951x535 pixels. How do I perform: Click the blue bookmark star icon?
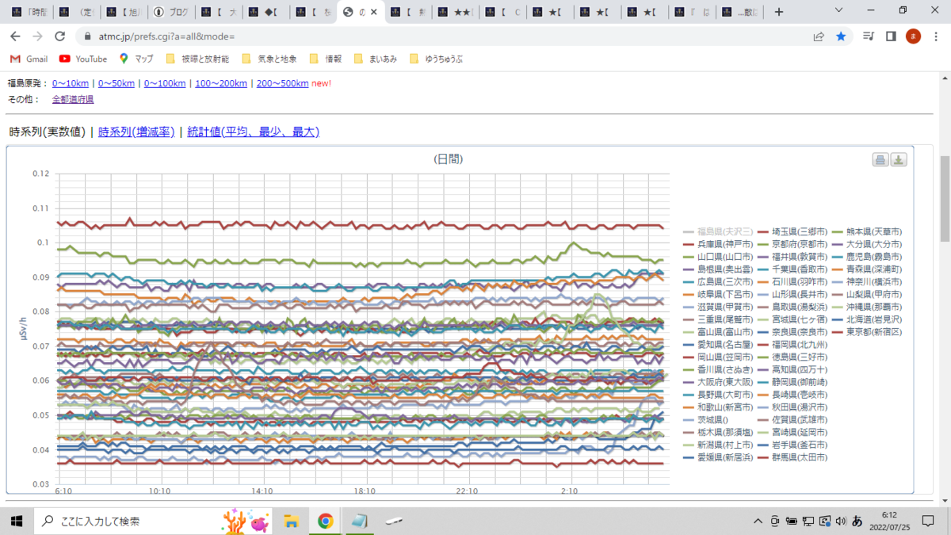point(841,36)
